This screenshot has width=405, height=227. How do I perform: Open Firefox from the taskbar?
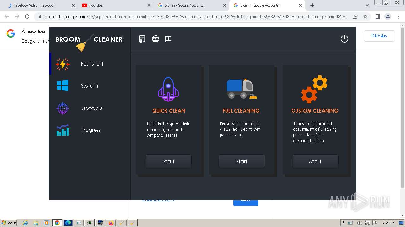tap(111, 223)
